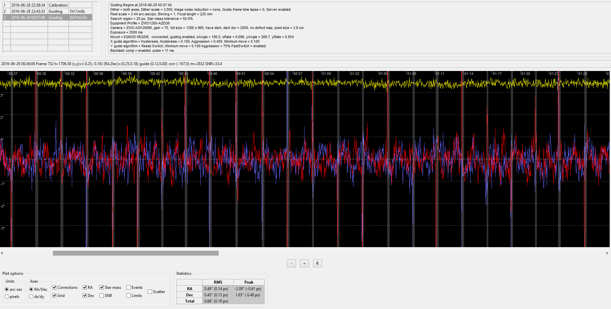
Task: Zoom in the graph with the plus button
Action: point(304,263)
